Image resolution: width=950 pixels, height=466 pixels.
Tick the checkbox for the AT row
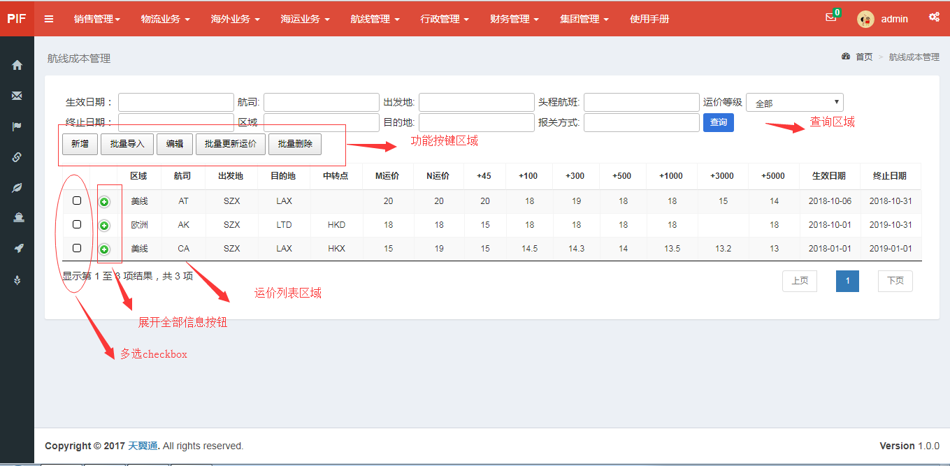click(x=77, y=201)
